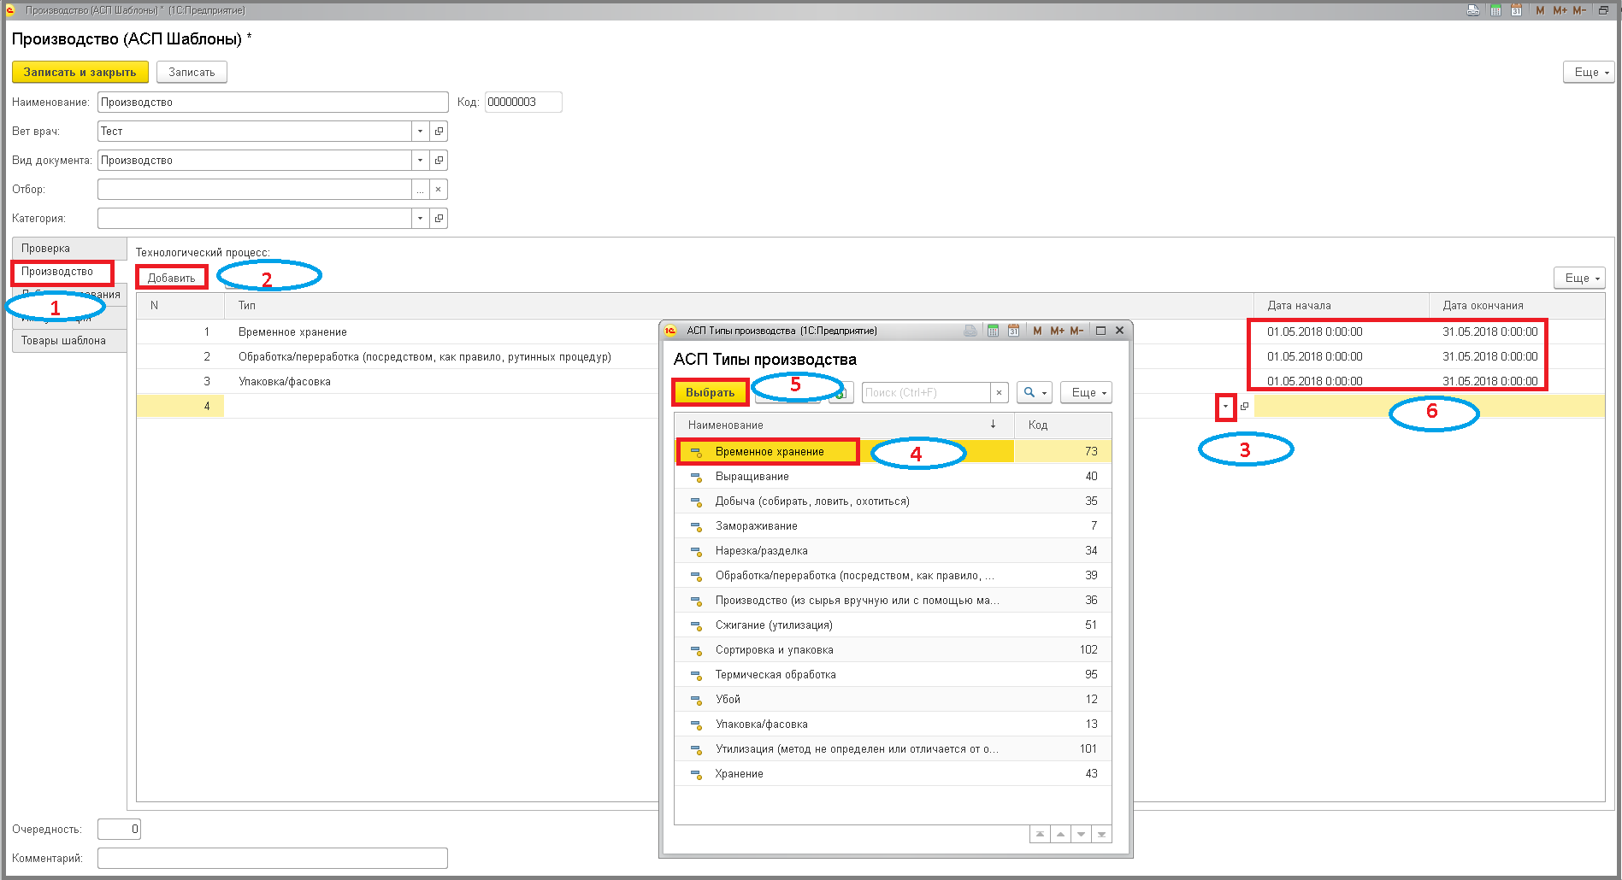This screenshot has height=880, width=1622.
Task: Click print icon in АСП Типы производства dialog
Action: (970, 331)
